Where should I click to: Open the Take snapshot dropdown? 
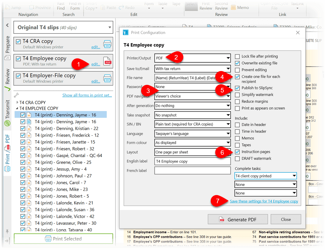tap(193, 115)
